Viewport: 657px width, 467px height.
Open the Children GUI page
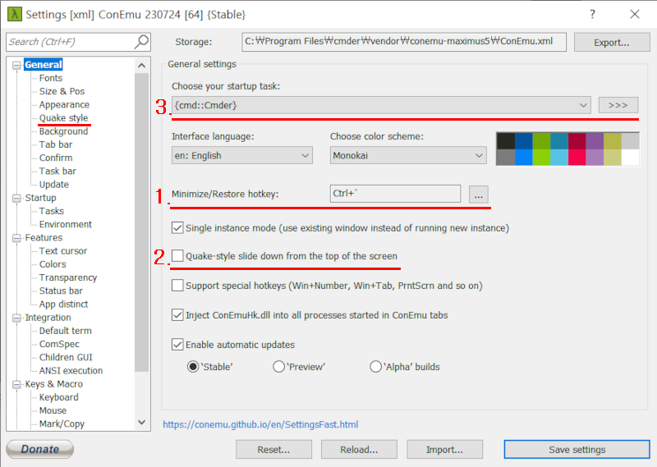pyautogui.click(x=66, y=358)
